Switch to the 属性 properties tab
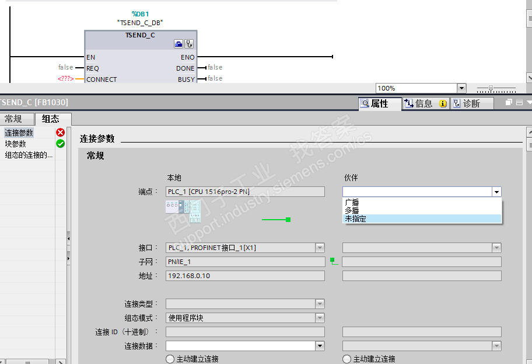The width and height of the screenshot is (532, 364). [379, 103]
